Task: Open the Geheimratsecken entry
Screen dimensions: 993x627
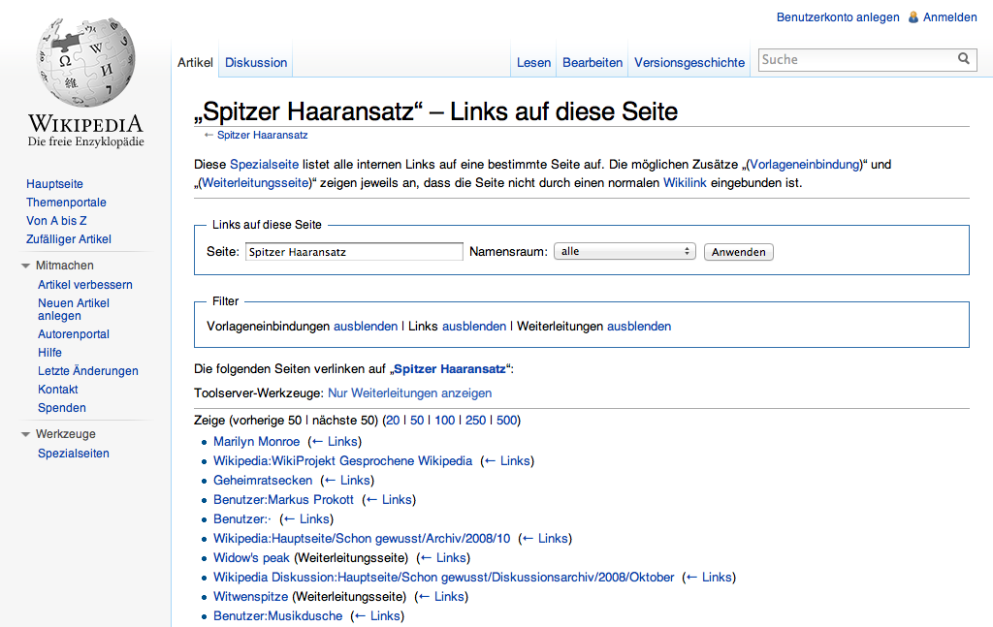Action: 263,481
